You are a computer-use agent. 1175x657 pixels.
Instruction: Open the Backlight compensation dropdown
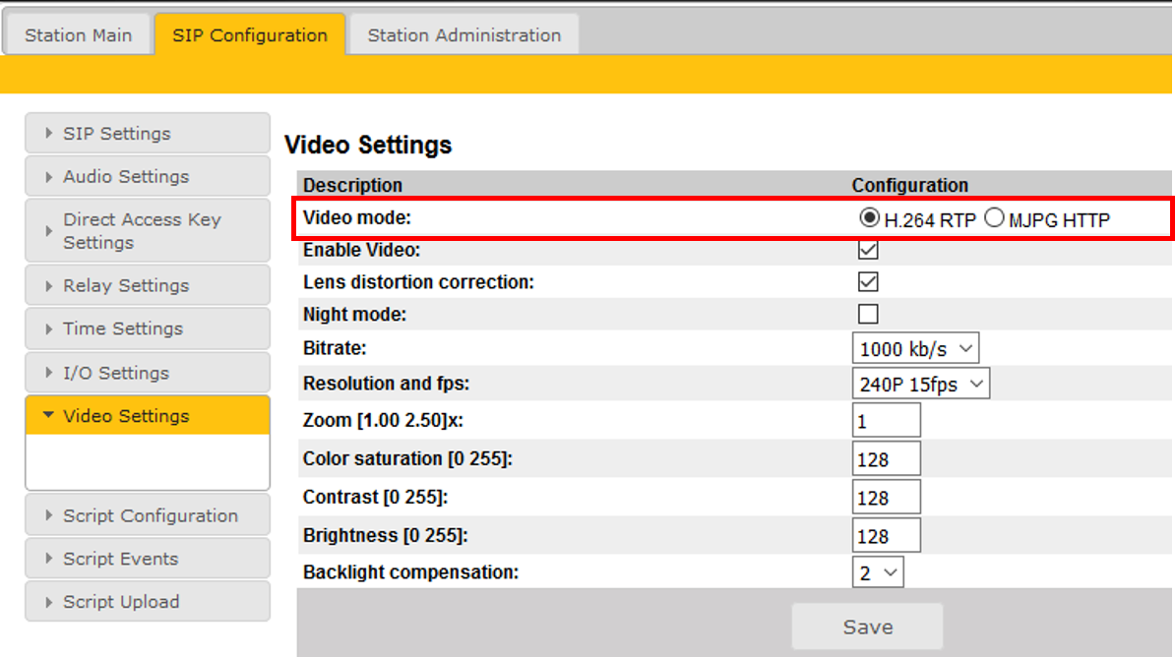(x=878, y=572)
